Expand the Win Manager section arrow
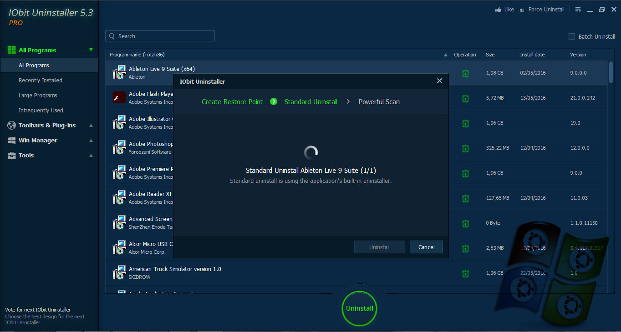 (91, 141)
